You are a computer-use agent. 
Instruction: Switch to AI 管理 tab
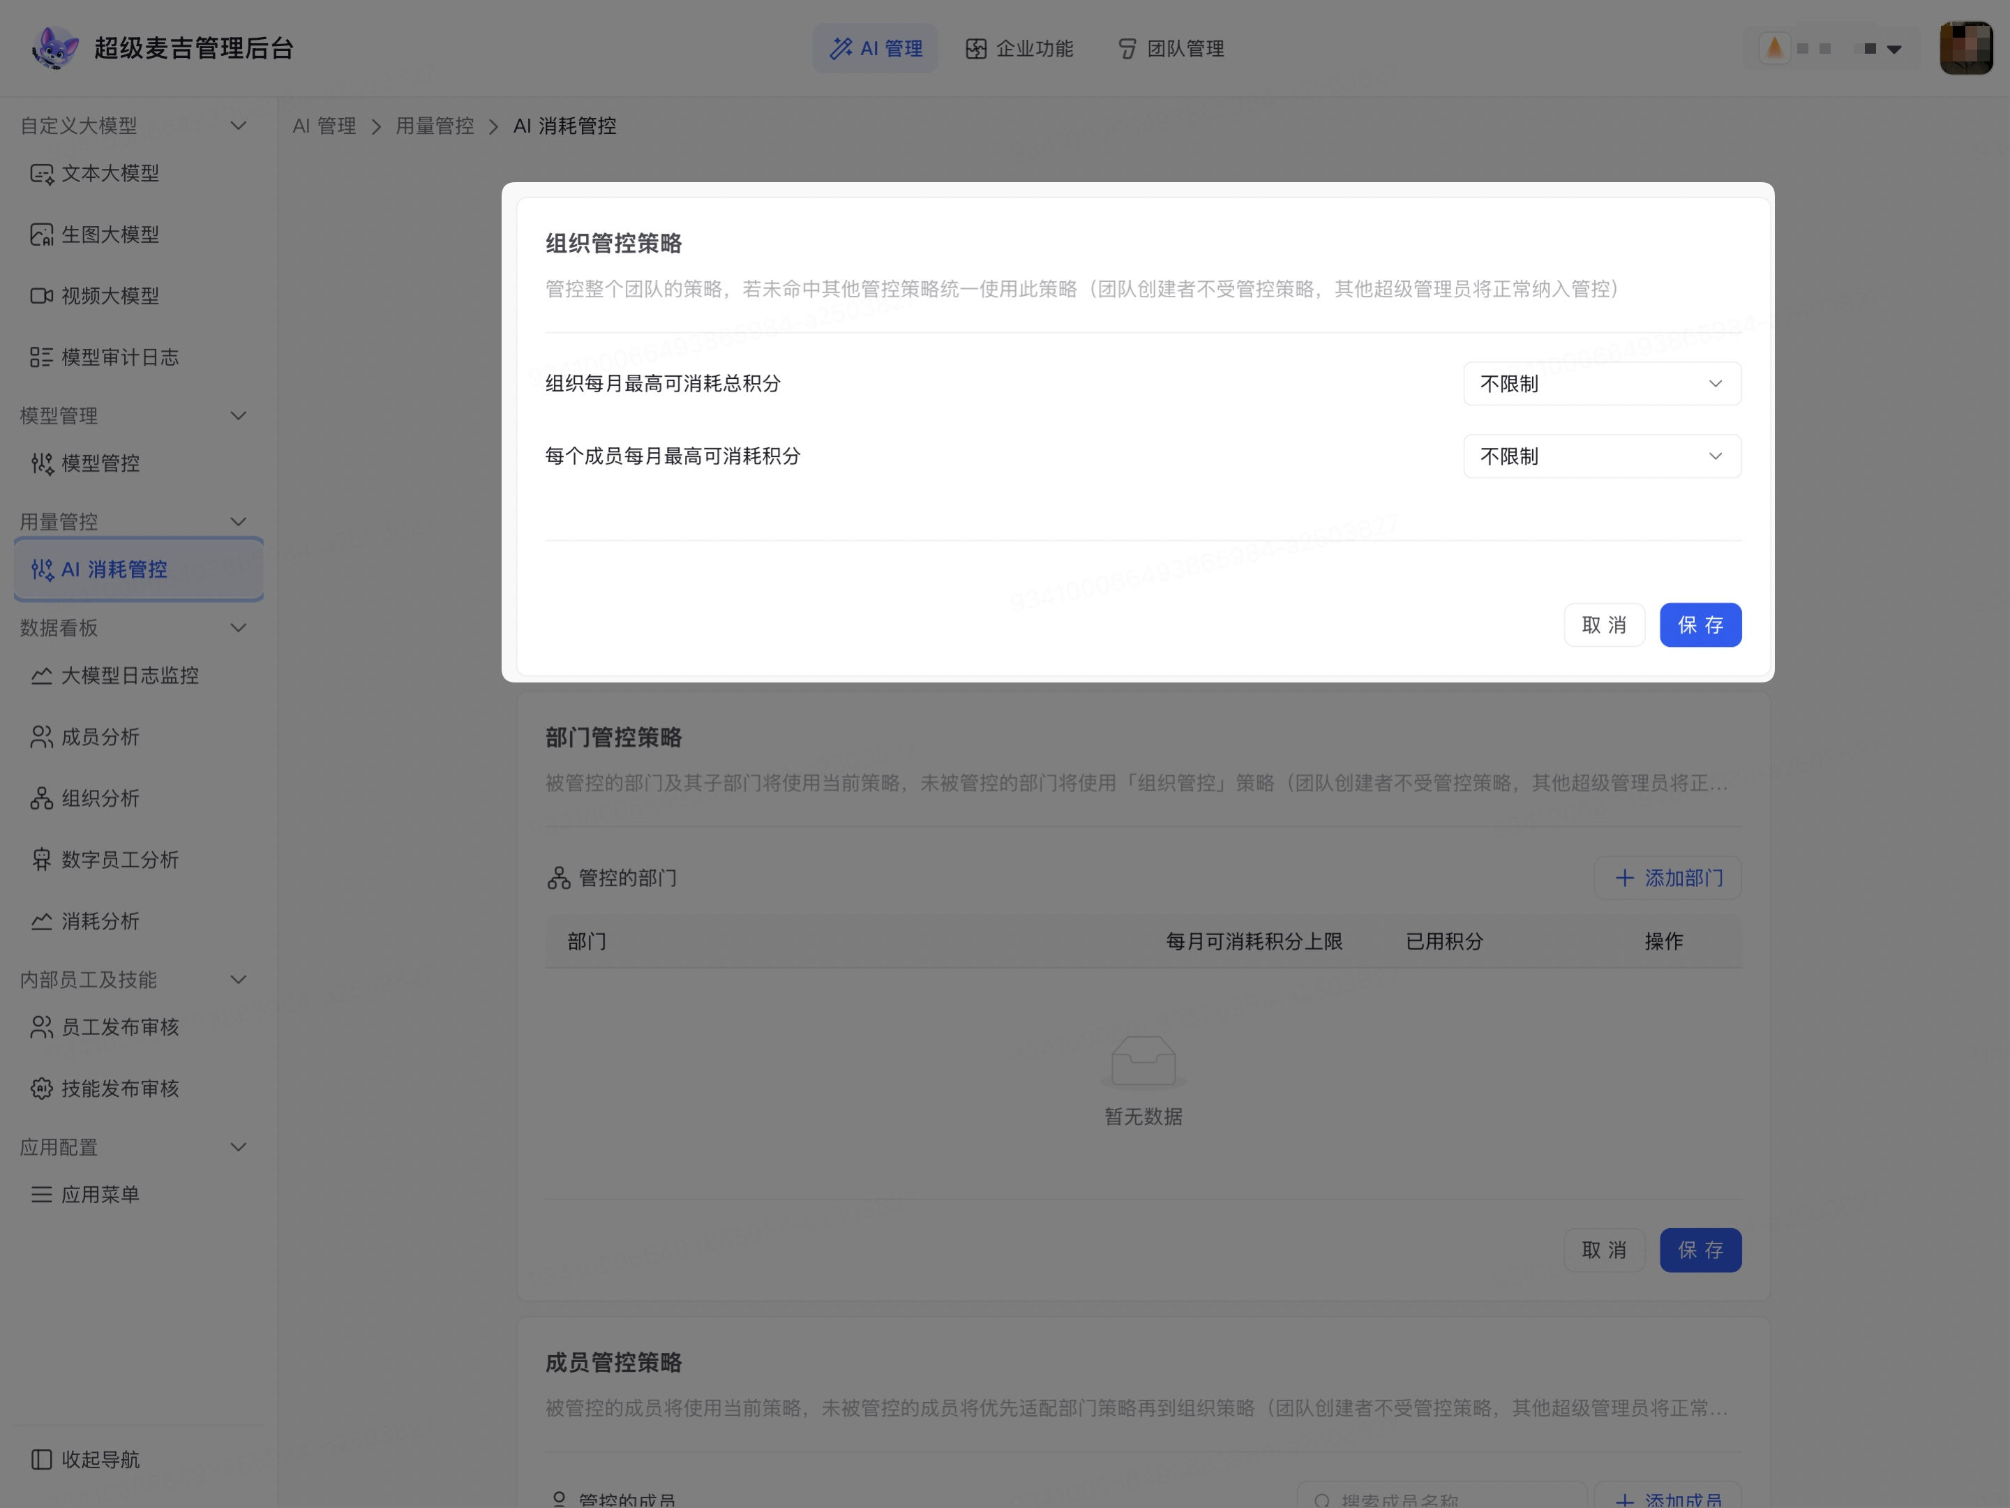pyautogui.click(x=875, y=48)
